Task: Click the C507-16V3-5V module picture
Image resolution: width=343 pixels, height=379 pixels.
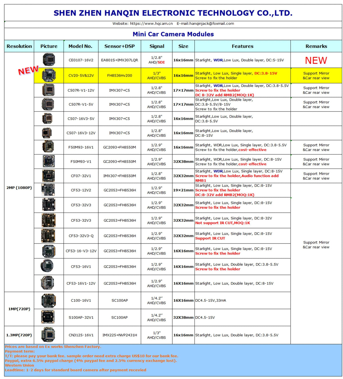Action: [47, 118]
